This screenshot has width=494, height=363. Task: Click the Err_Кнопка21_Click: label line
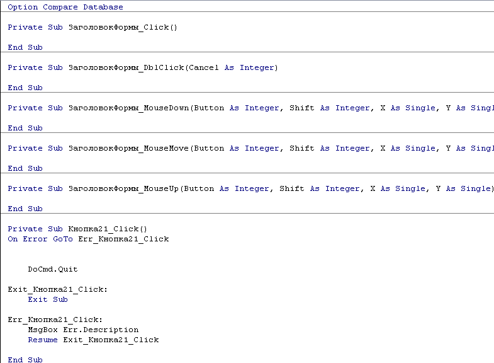coord(55,320)
